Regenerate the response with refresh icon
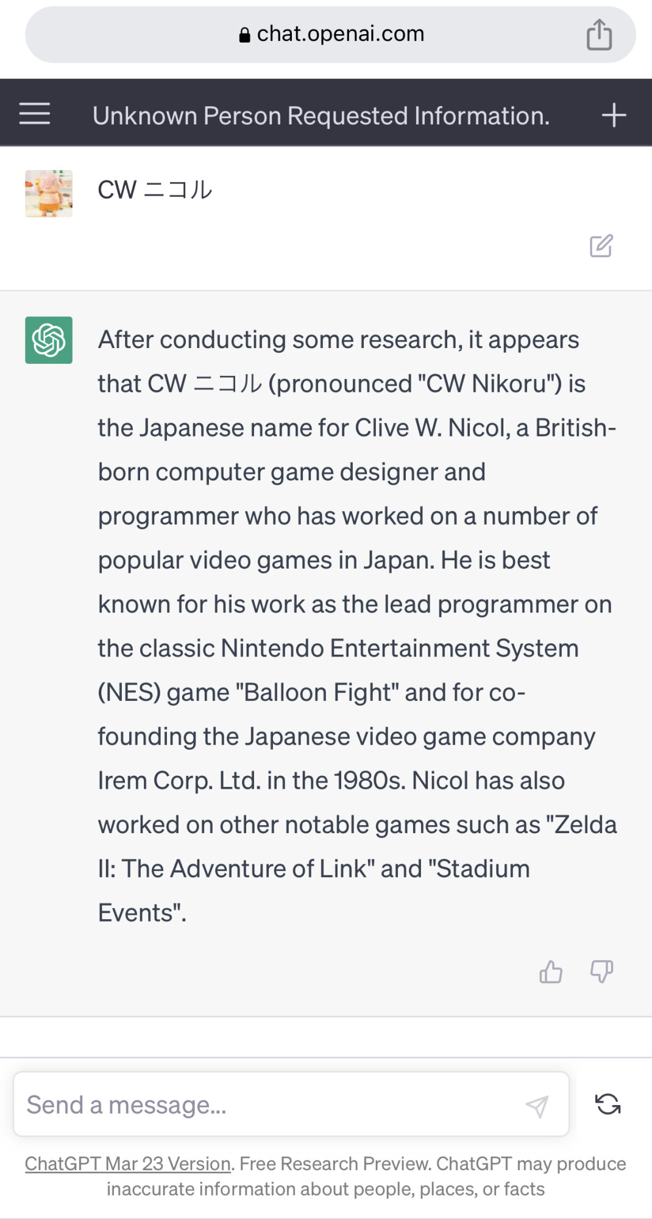Screen dimensions: 652x1219 point(608,1104)
